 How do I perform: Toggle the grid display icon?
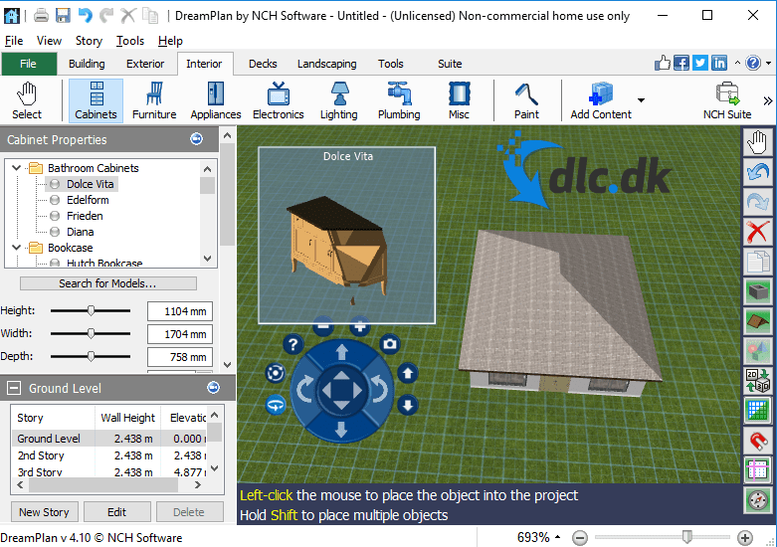pos(758,410)
